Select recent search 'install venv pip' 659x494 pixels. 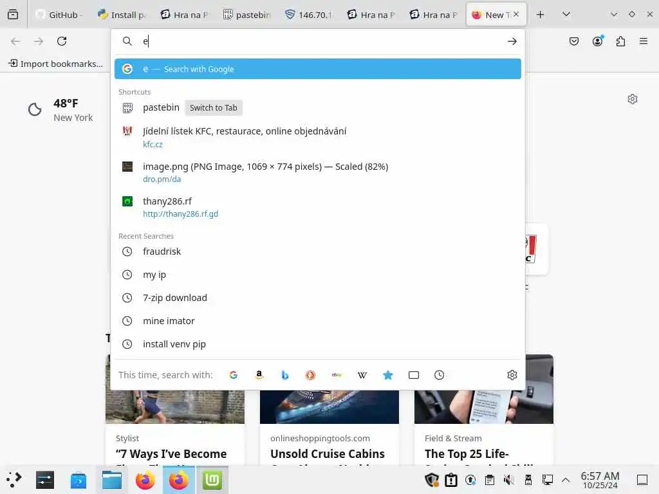tap(318, 344)
